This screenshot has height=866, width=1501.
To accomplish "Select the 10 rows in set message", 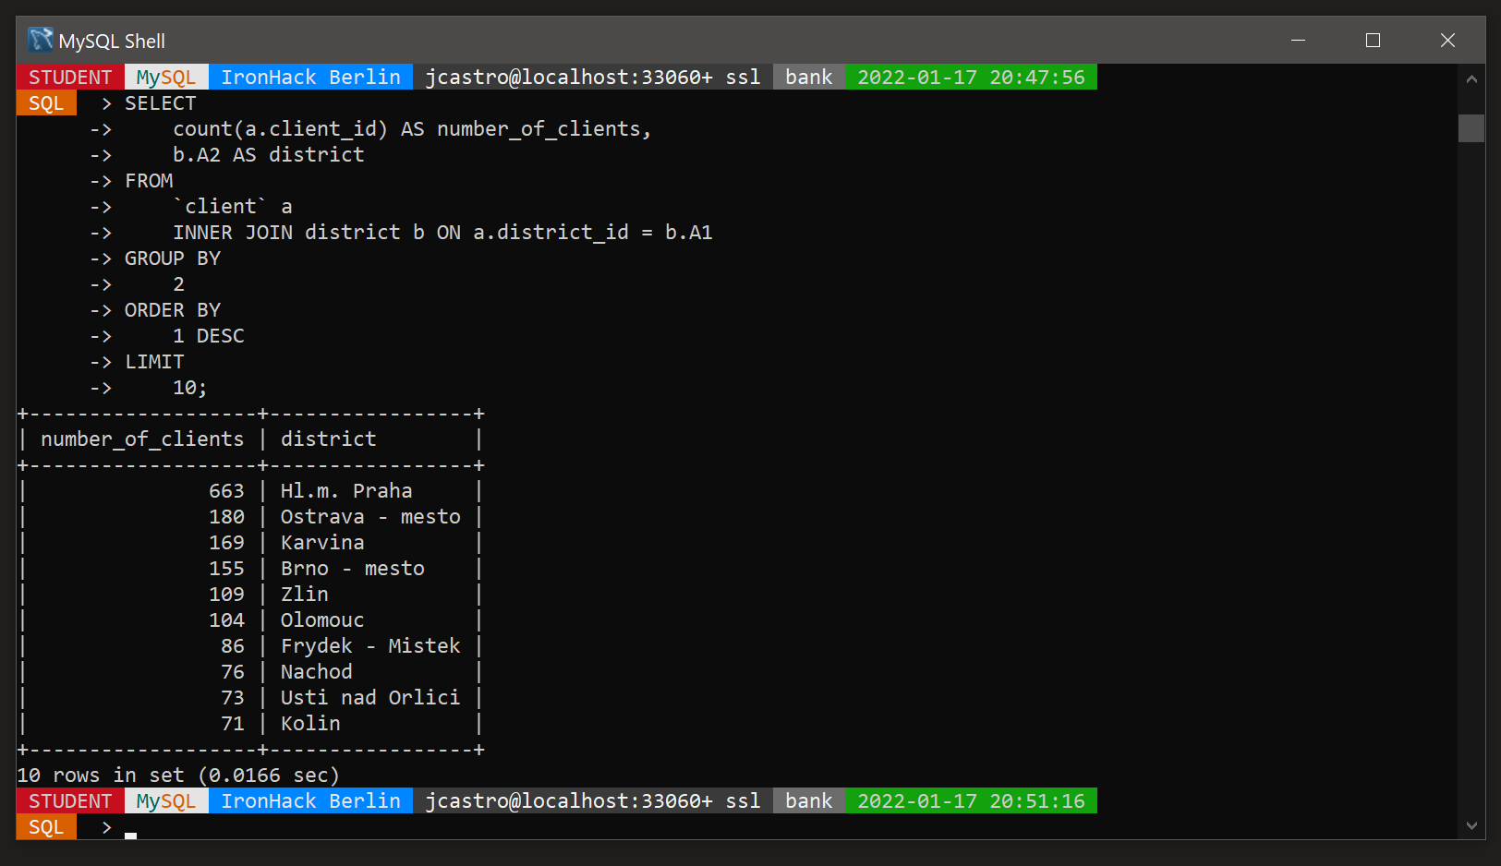I will click(178, 775).
